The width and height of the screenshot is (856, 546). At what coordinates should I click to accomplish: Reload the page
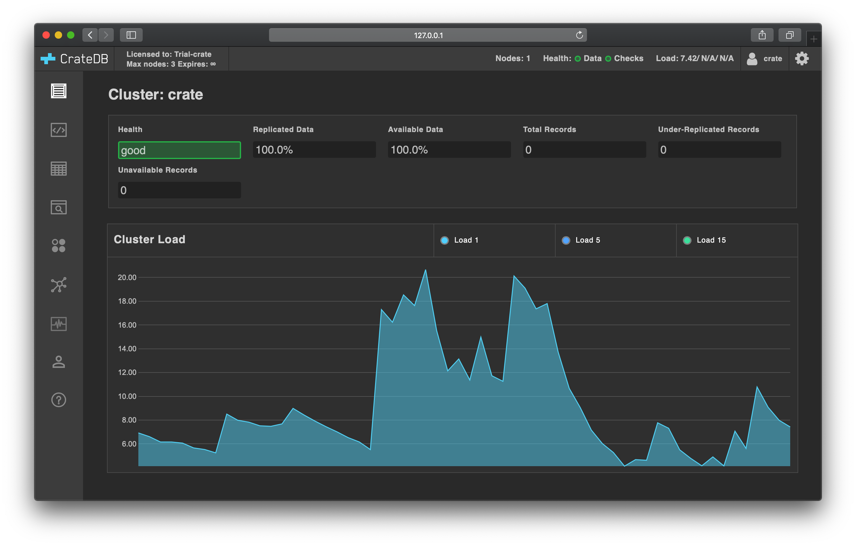click(580, 35)
